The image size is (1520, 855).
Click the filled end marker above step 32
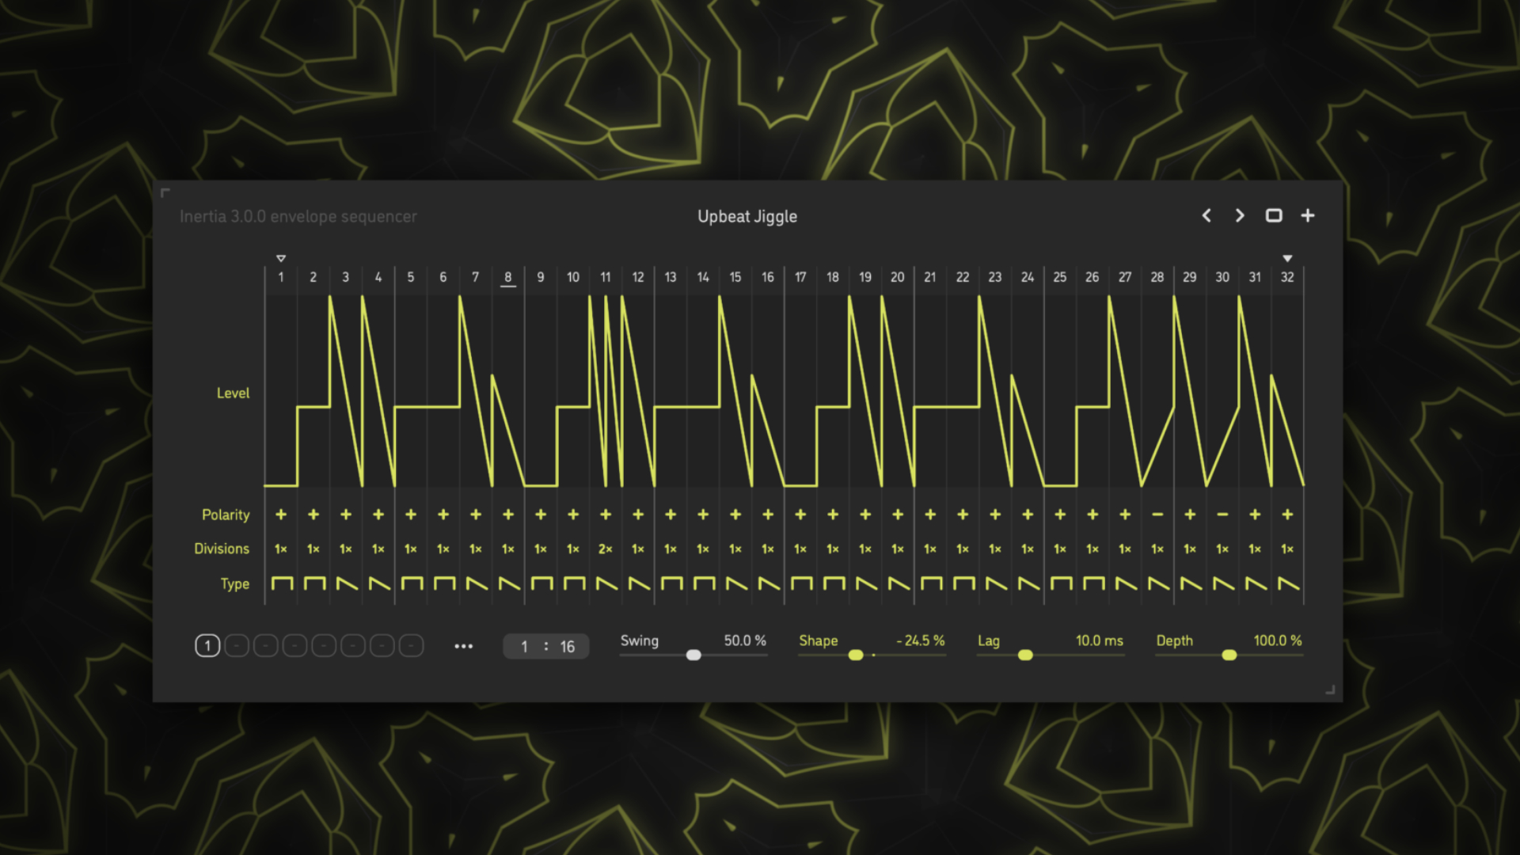(x=1287, y=258)
